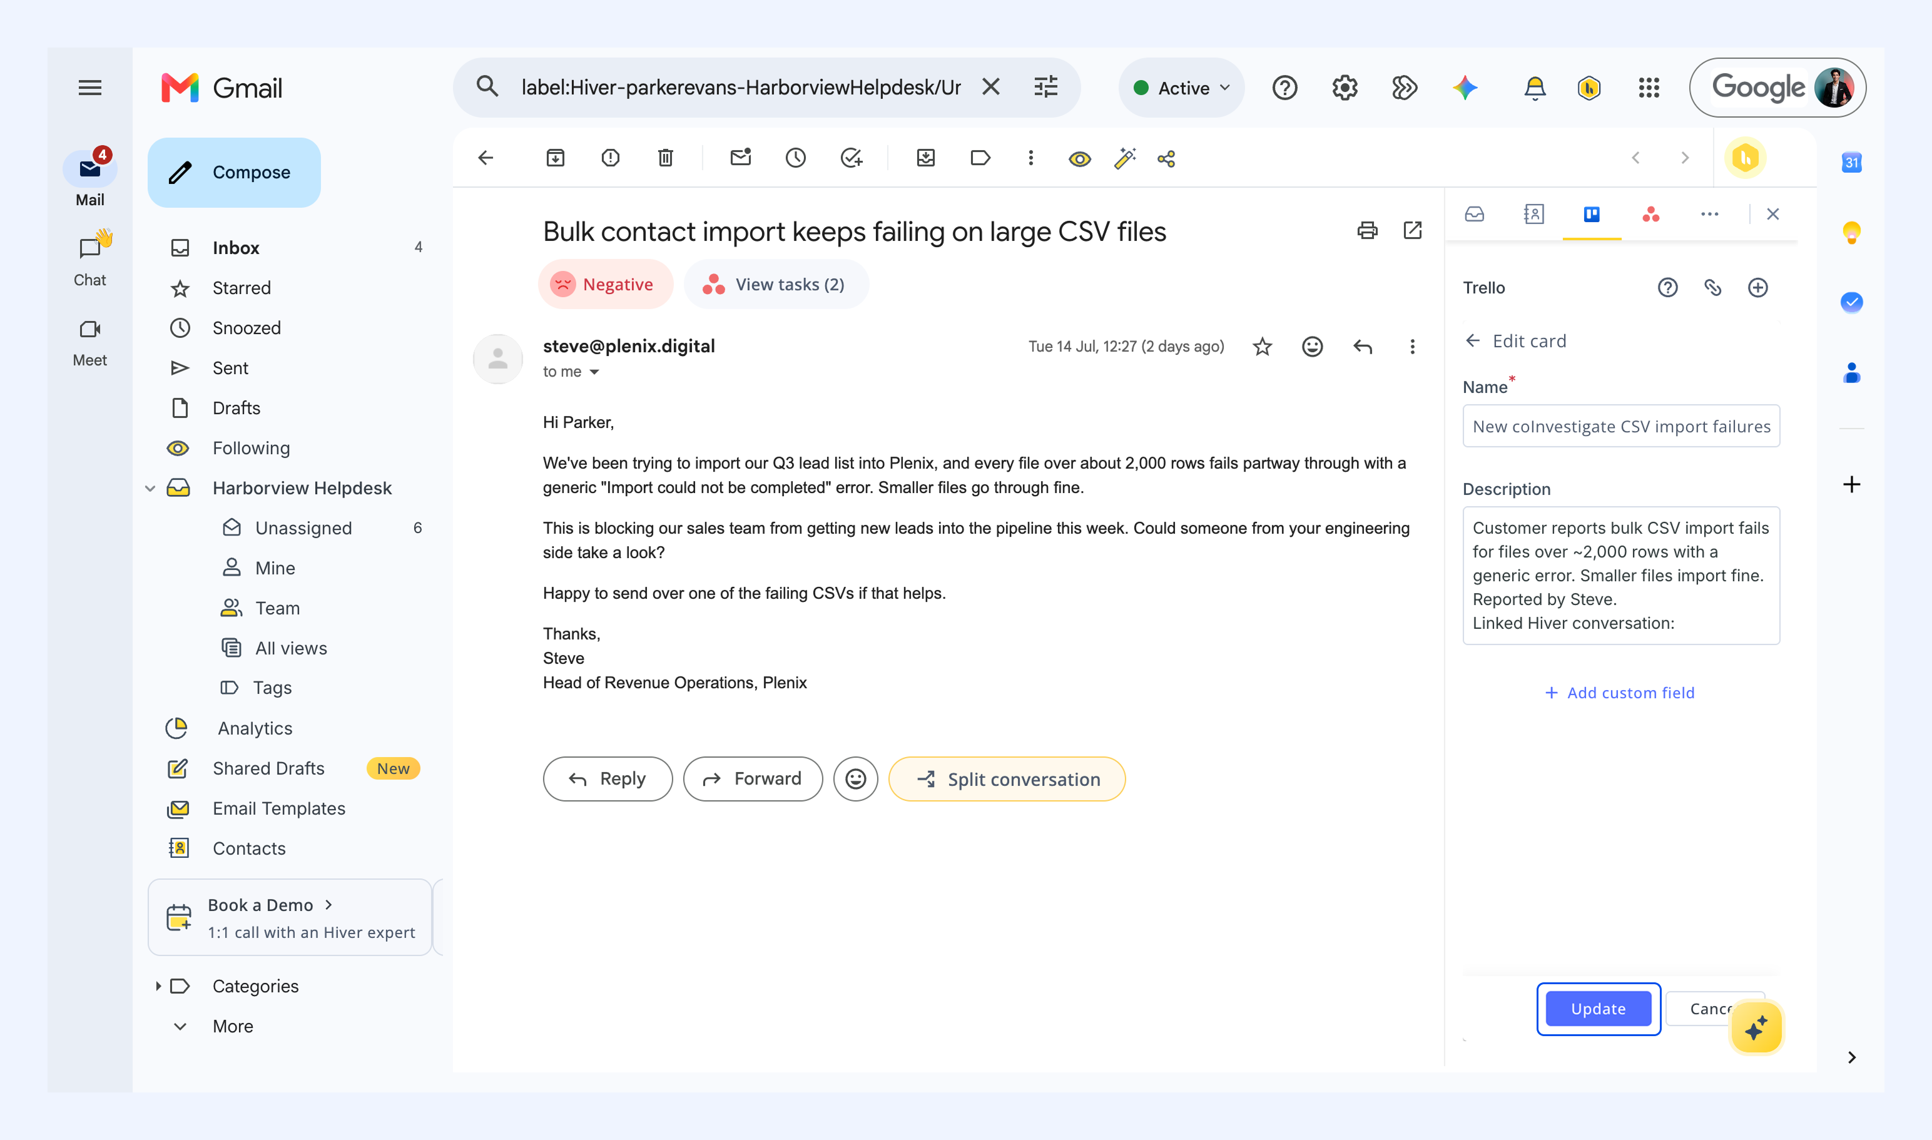Screen dimensions: 1932x1140
Task: Mark conversation as unread
Action: click(x=740, y=158)
